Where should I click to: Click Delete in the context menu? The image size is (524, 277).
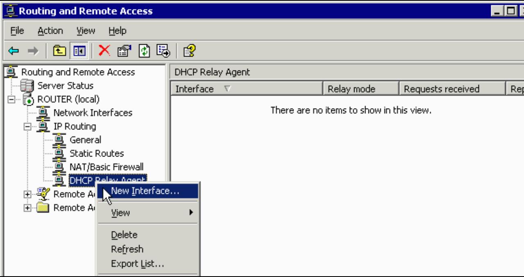(x=124, y=234)
